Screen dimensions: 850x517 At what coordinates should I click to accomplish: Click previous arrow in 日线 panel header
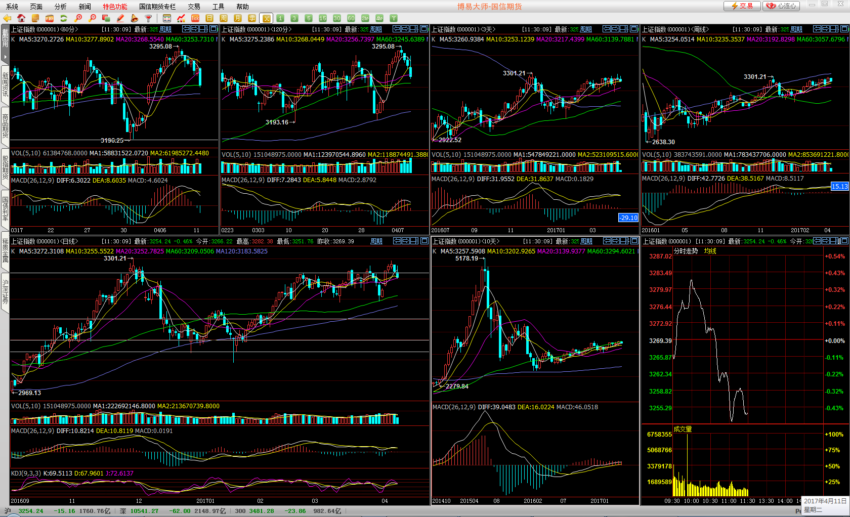point(397,241)
